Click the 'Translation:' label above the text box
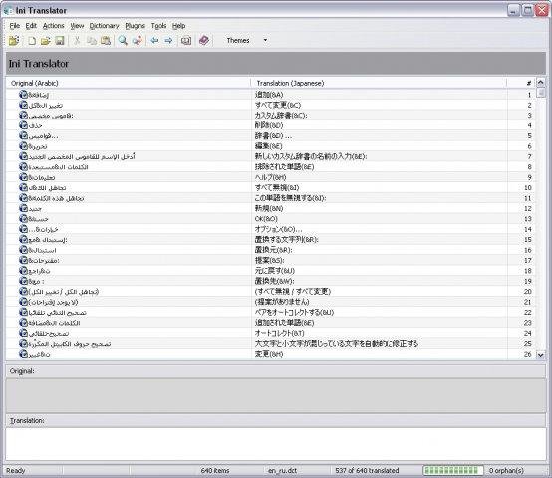Image resolution: width=552 pixels, height=478 pixels. coord(27,420)
